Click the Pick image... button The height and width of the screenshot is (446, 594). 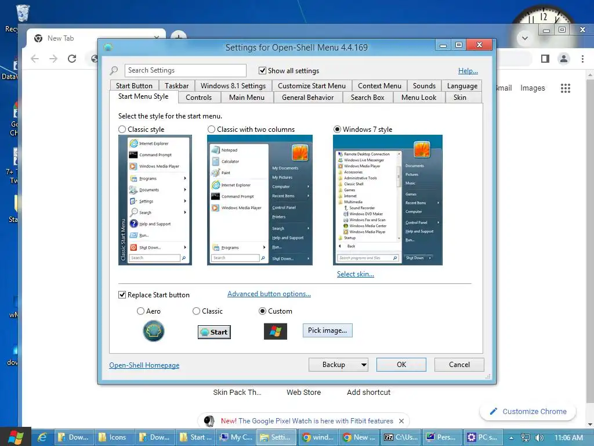[327, 330]
